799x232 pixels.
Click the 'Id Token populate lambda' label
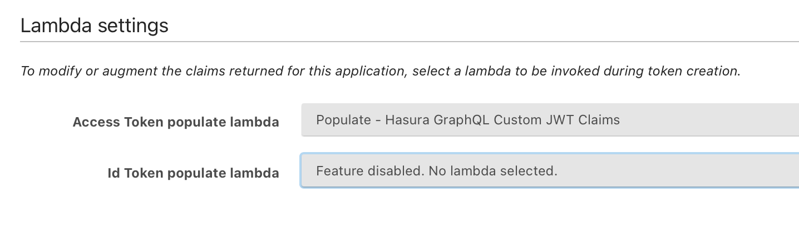point(193,173)
